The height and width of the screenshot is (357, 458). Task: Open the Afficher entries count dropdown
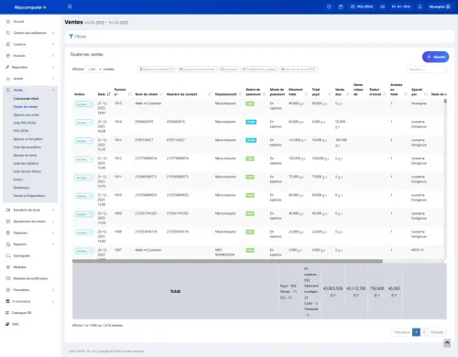[x=93, y=70]
